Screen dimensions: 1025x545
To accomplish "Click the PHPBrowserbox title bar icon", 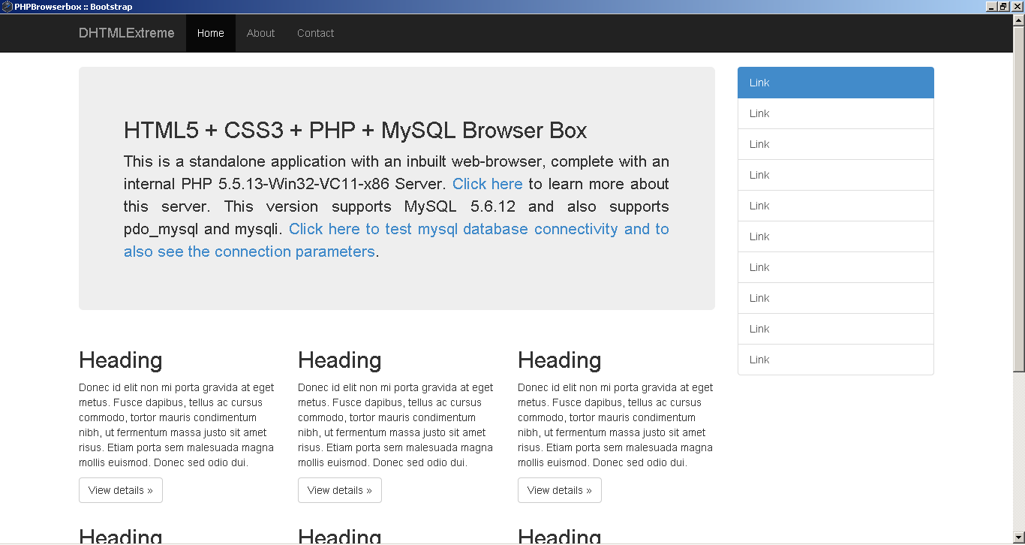I will (x=8, y=6).
